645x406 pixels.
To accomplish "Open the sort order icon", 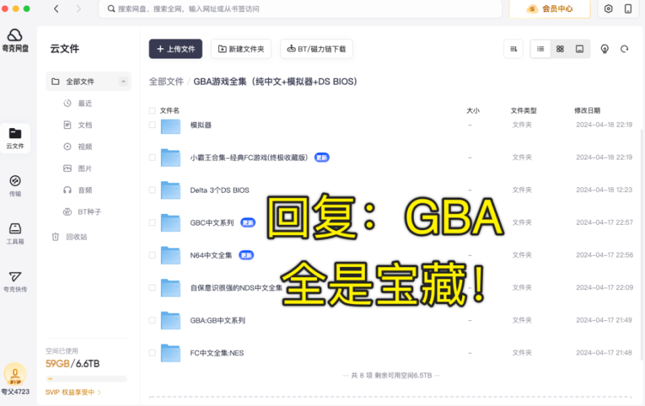I will [513, 49].
